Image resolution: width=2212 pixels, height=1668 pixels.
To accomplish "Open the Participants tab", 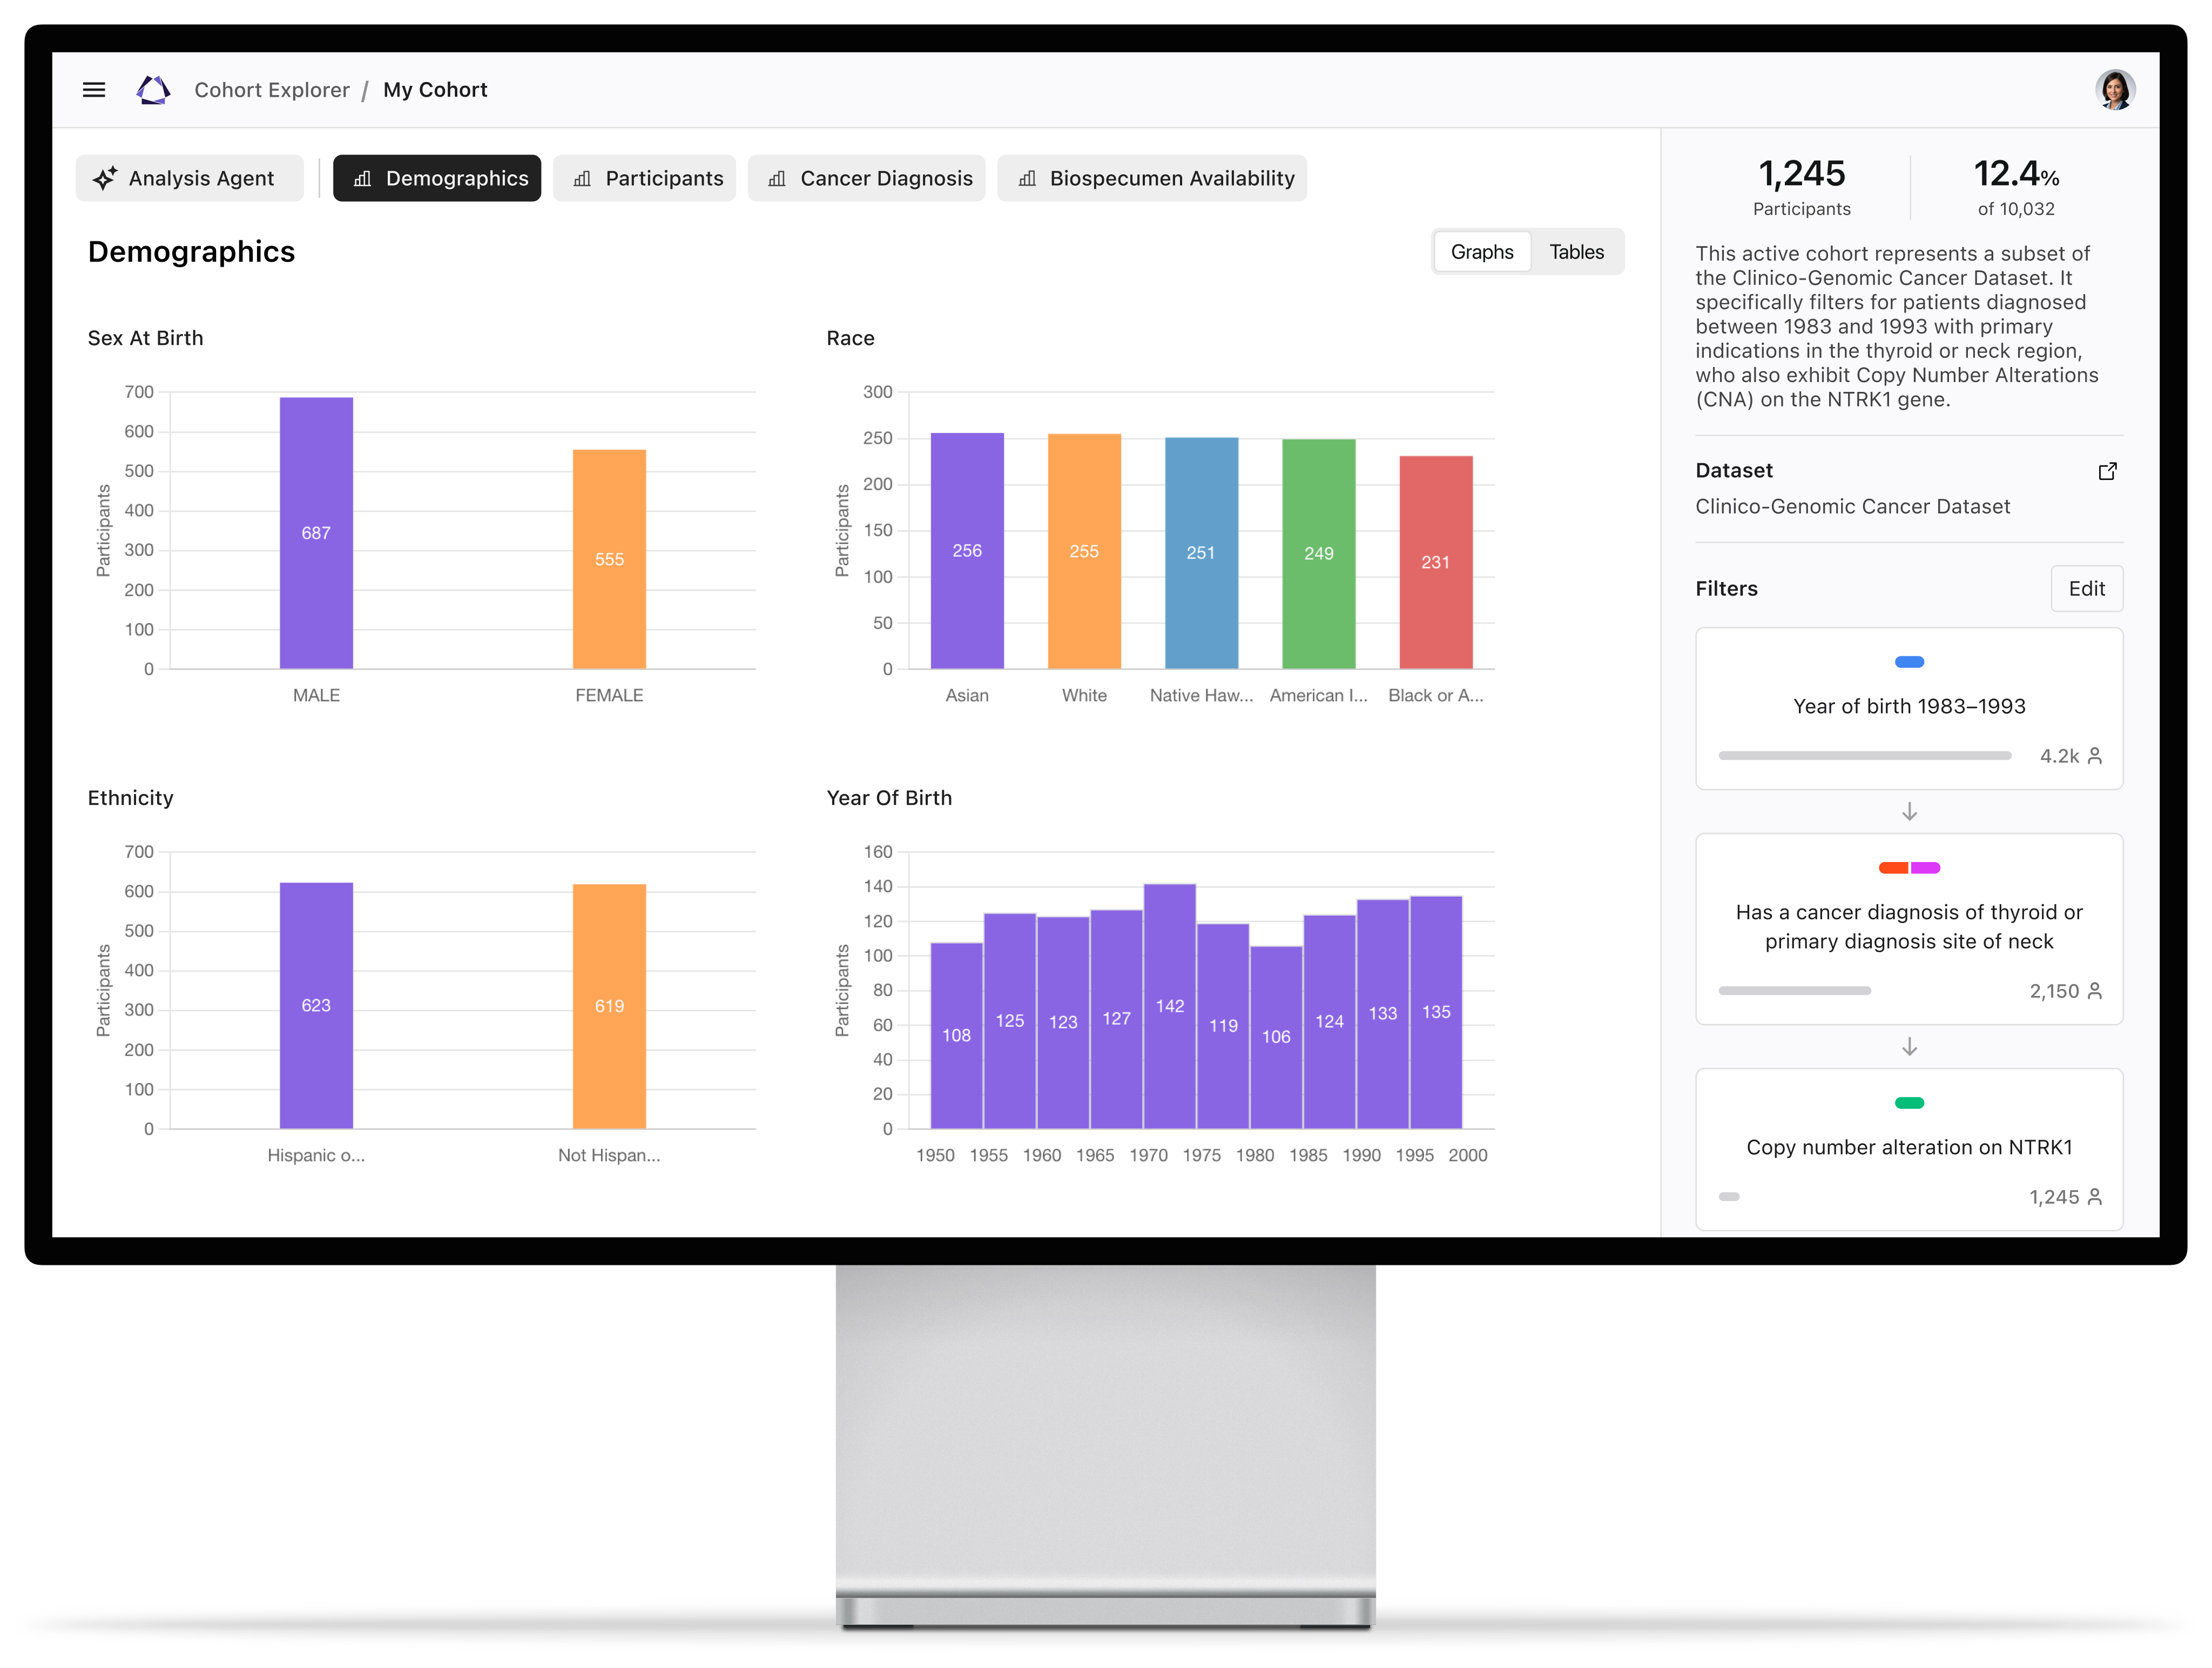I will pos(645,179).
